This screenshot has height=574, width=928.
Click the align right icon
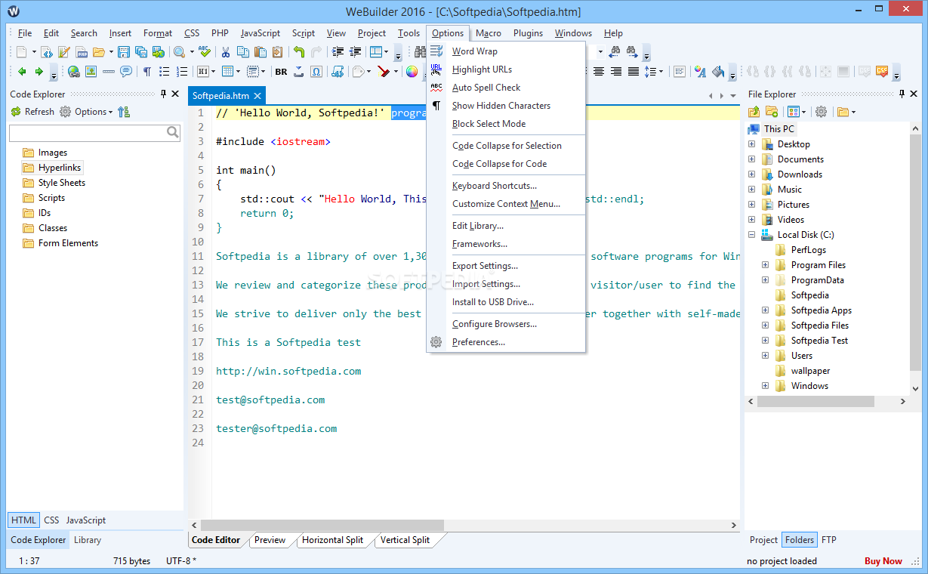click(616, 71)
